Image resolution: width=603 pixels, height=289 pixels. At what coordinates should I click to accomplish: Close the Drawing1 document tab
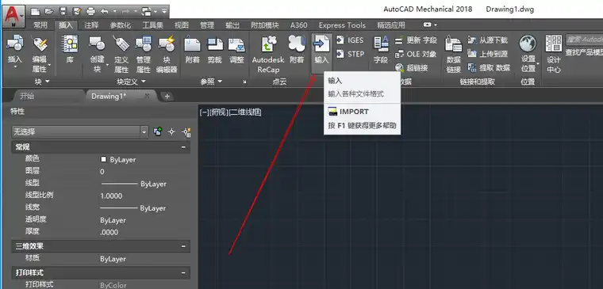147,96
